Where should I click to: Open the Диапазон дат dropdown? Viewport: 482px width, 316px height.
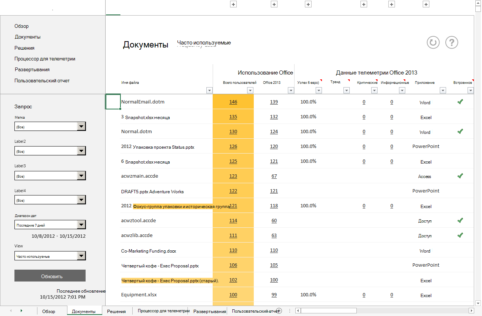point(82,225)
